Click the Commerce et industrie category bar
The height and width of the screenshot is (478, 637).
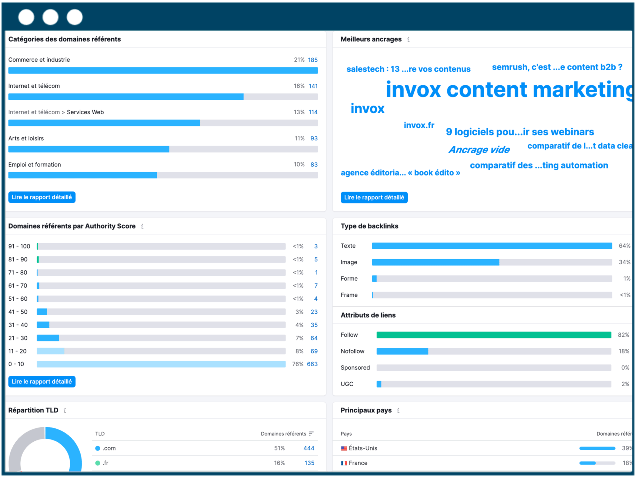click(163, 71)
